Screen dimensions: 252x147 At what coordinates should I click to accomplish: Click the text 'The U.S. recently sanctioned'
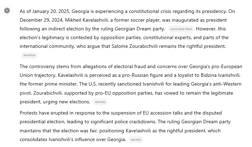coord(110,84)
